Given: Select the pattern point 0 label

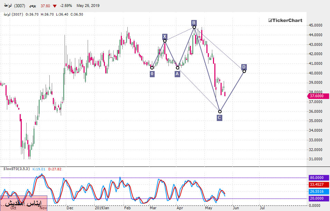Looking at the screenshot, I should tap(152, 73).
